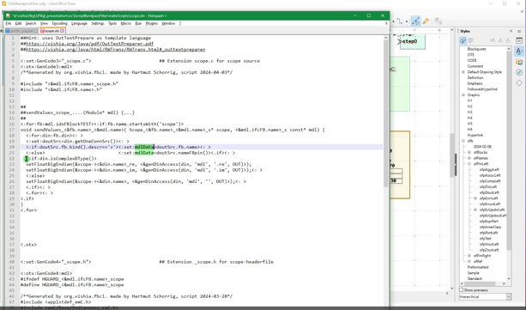Expand the ofNames style node
Viewport: 526px width, 310px height.
pos(469,158)
